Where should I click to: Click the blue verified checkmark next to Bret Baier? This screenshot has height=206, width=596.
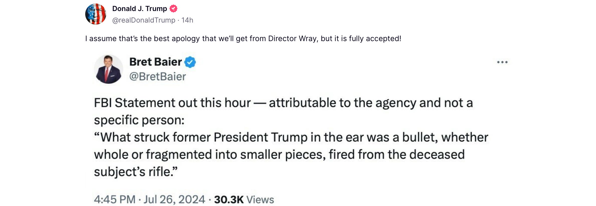click(190, 62)
